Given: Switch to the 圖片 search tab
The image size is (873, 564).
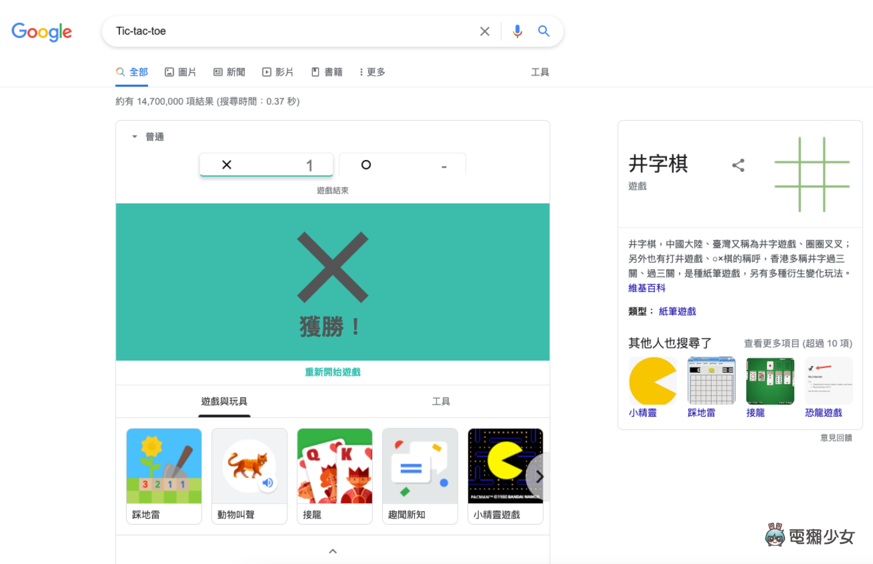Looking at the screenshot, I should tap(180, 71).
